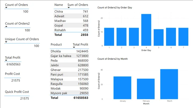Screen dimensions: 193x108
Task: Select the tallest bar for Order Day 4
Action: click(x=146, y=30)
